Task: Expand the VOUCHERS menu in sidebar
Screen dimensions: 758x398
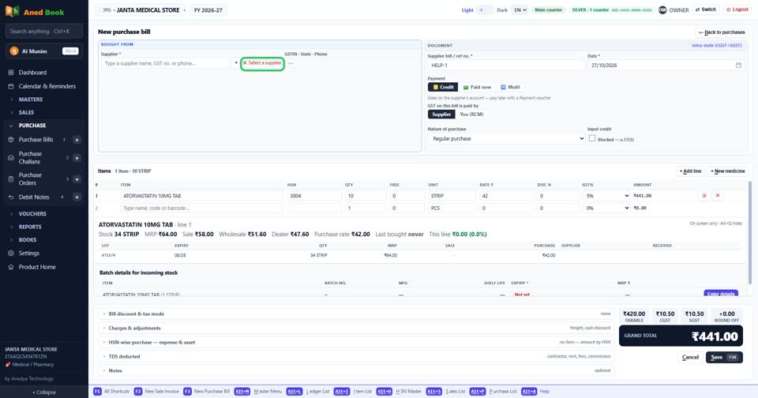Action: 32,214
